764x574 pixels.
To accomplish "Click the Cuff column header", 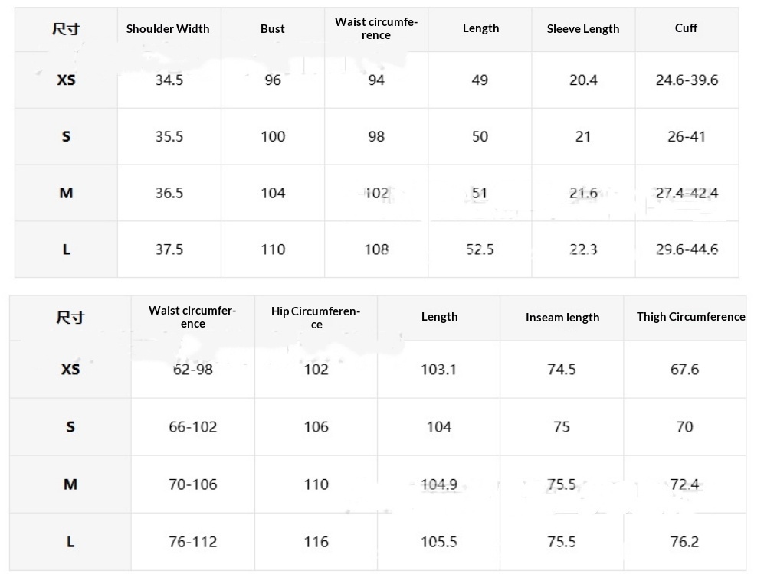I will click(686, 28).
